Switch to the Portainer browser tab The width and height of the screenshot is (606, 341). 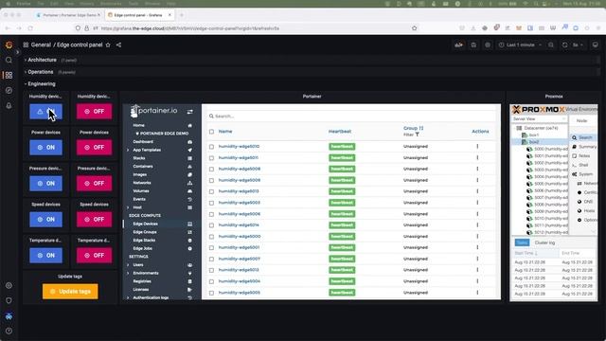(68, 15)
